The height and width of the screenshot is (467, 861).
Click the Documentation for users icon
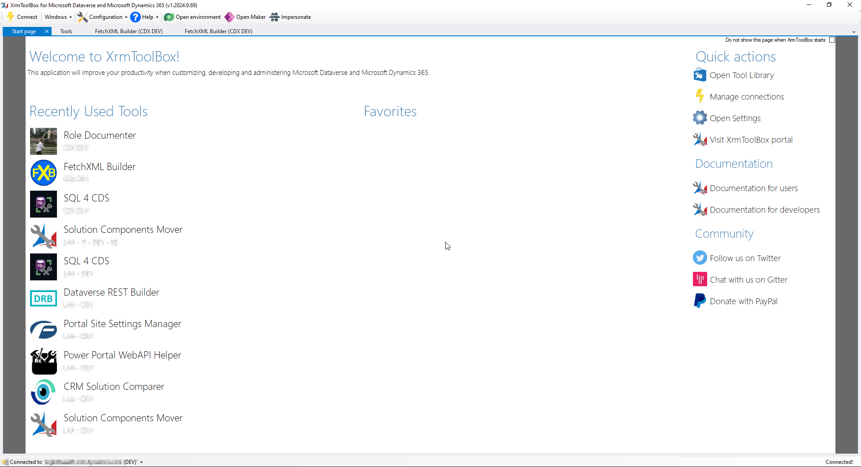[700, 188]
